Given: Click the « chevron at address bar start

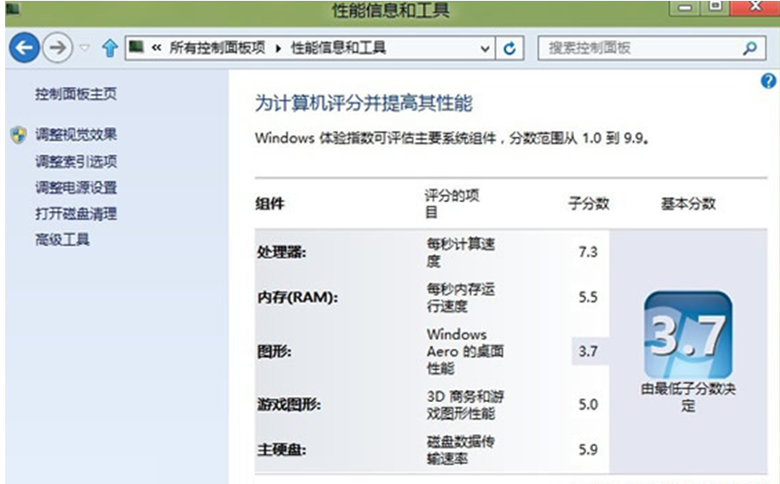Looking at the screenshot, I should coord(156,48).
